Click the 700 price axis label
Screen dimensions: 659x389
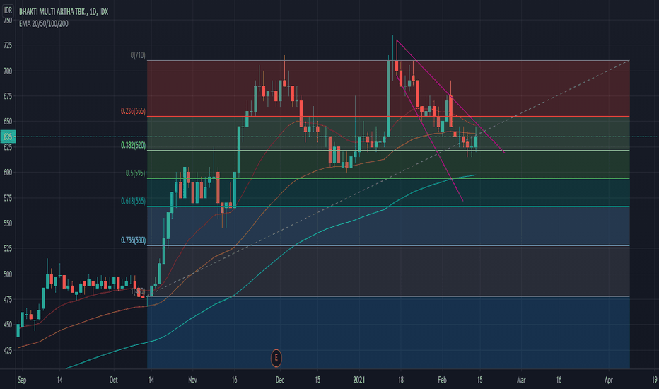[8, 71]
